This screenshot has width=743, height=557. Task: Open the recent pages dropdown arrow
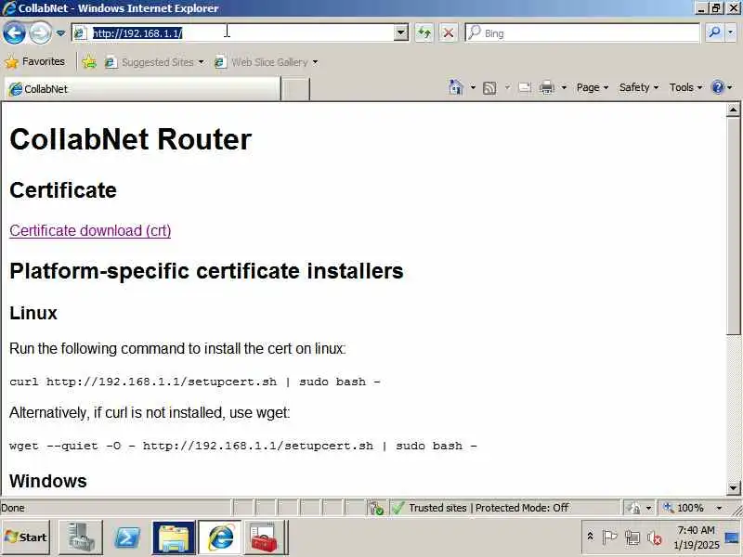[60, 33]
